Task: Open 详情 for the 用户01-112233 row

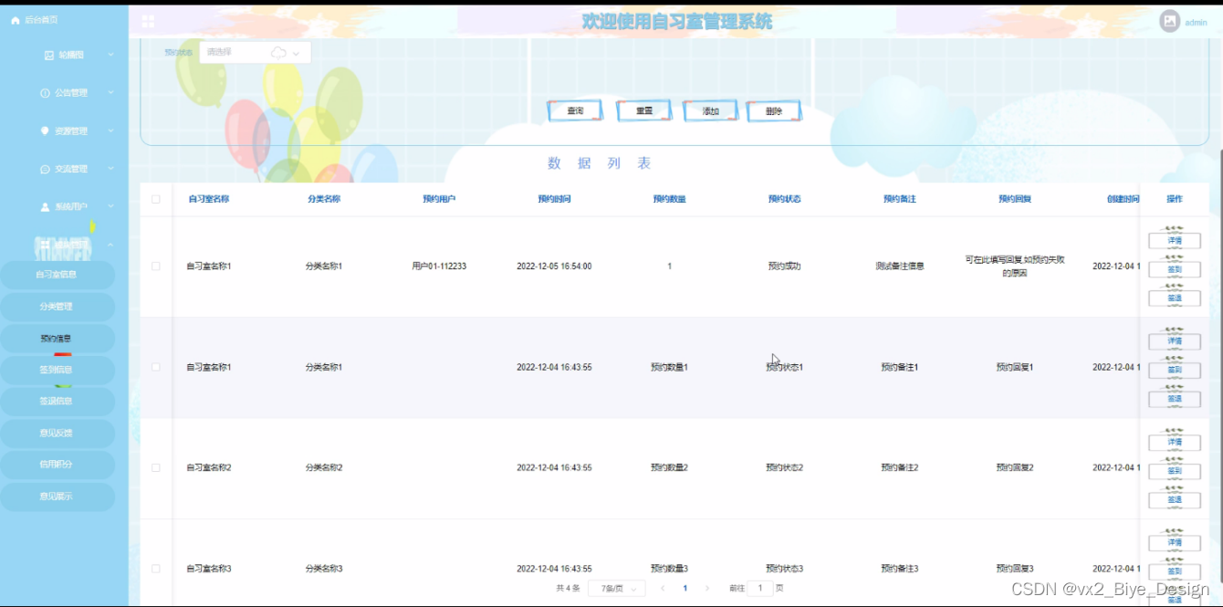Action: (x=1175, y=240)
